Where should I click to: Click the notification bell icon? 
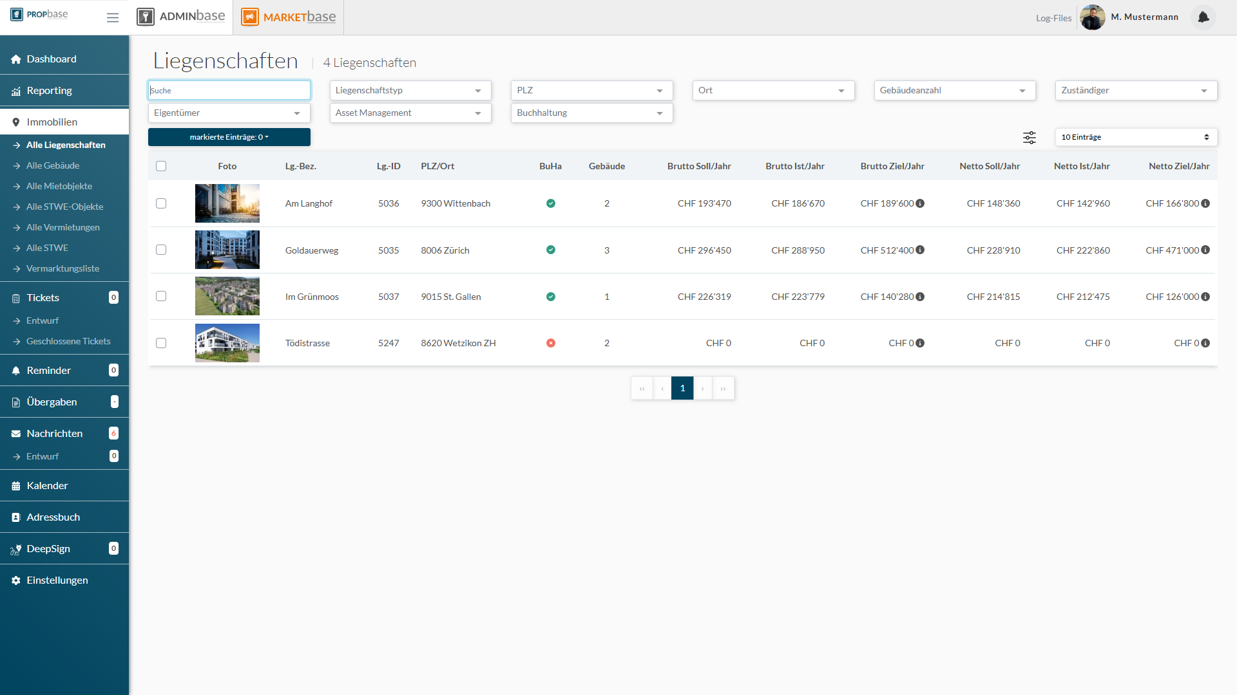point(1203,17)
